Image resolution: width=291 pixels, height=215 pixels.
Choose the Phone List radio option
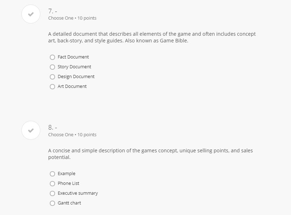pos(53,183)
